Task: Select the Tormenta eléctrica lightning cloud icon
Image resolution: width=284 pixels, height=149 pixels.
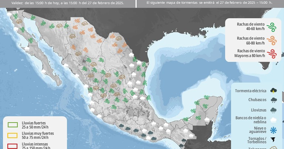Action: (x=273, y=91)
